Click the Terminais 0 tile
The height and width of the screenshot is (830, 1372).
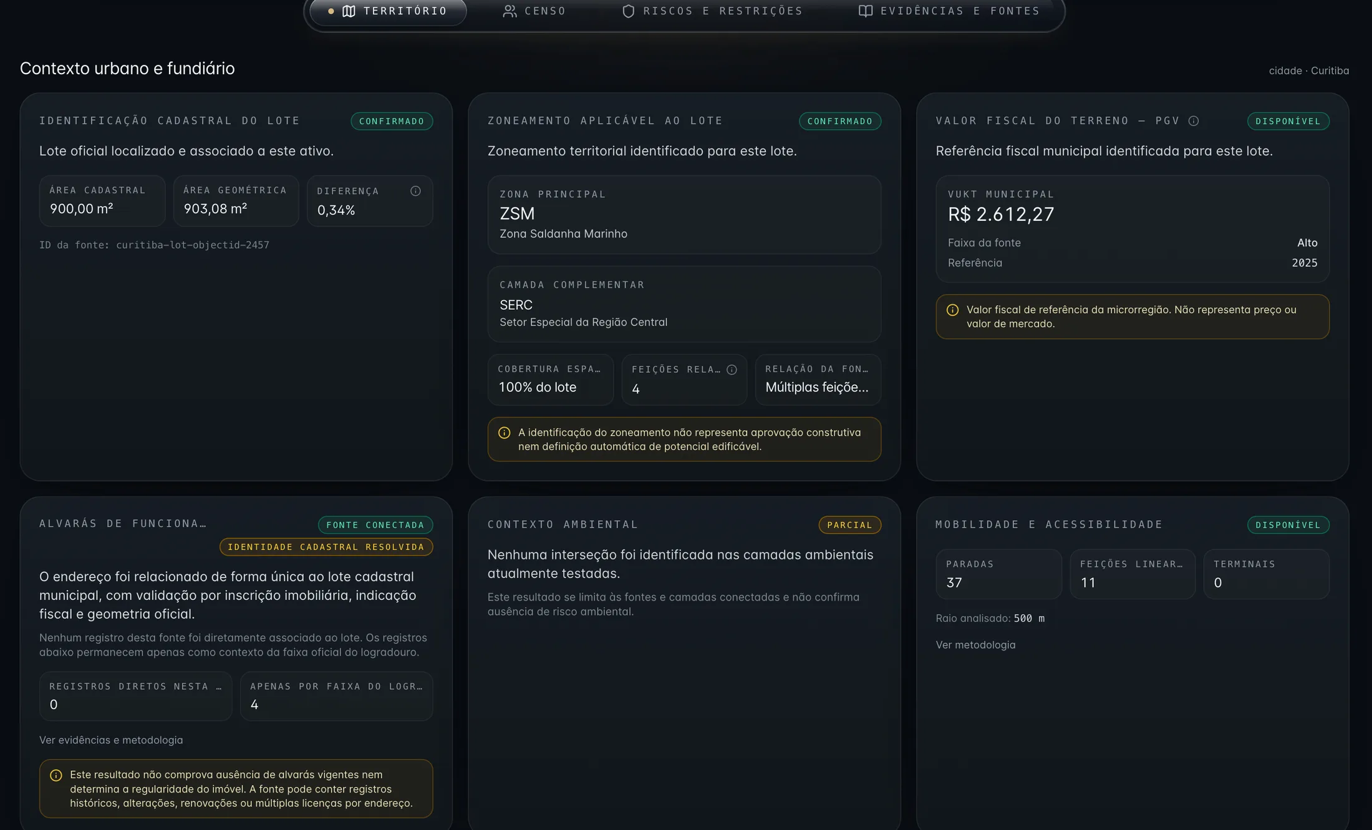1267,574
